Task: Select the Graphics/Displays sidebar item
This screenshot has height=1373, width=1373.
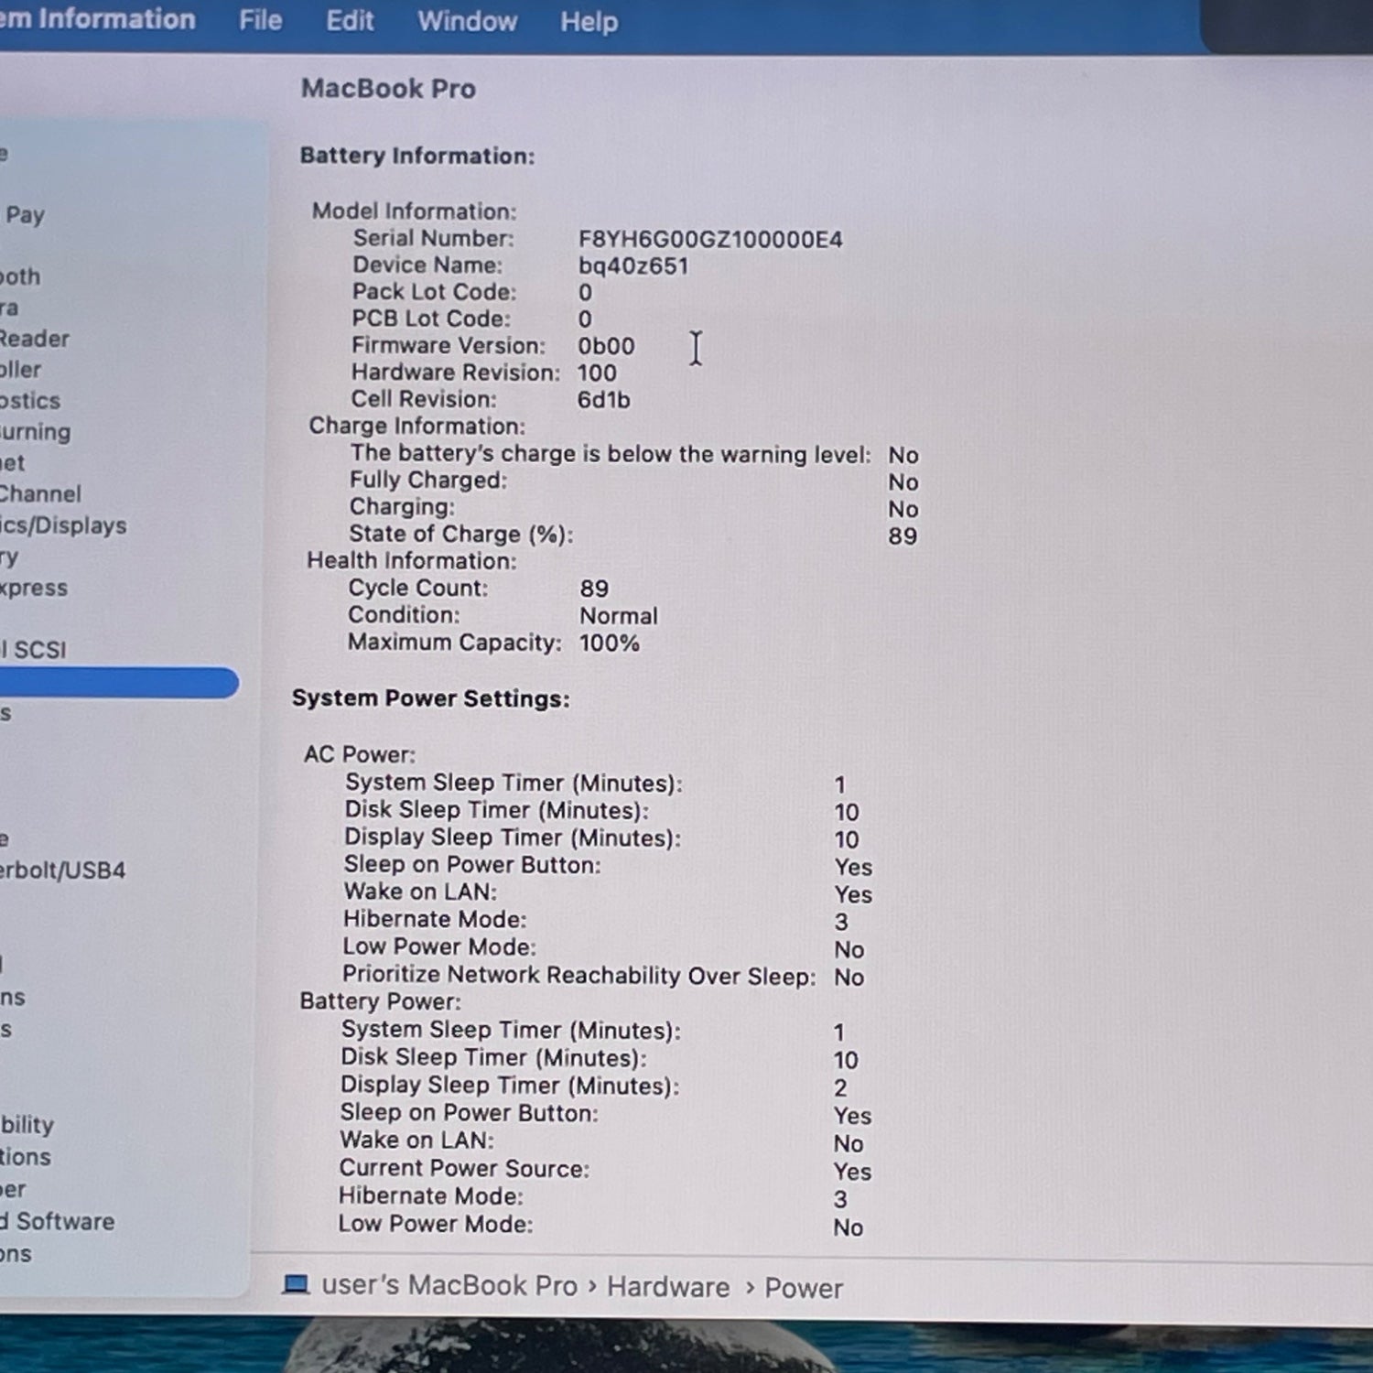Action: 63,525
